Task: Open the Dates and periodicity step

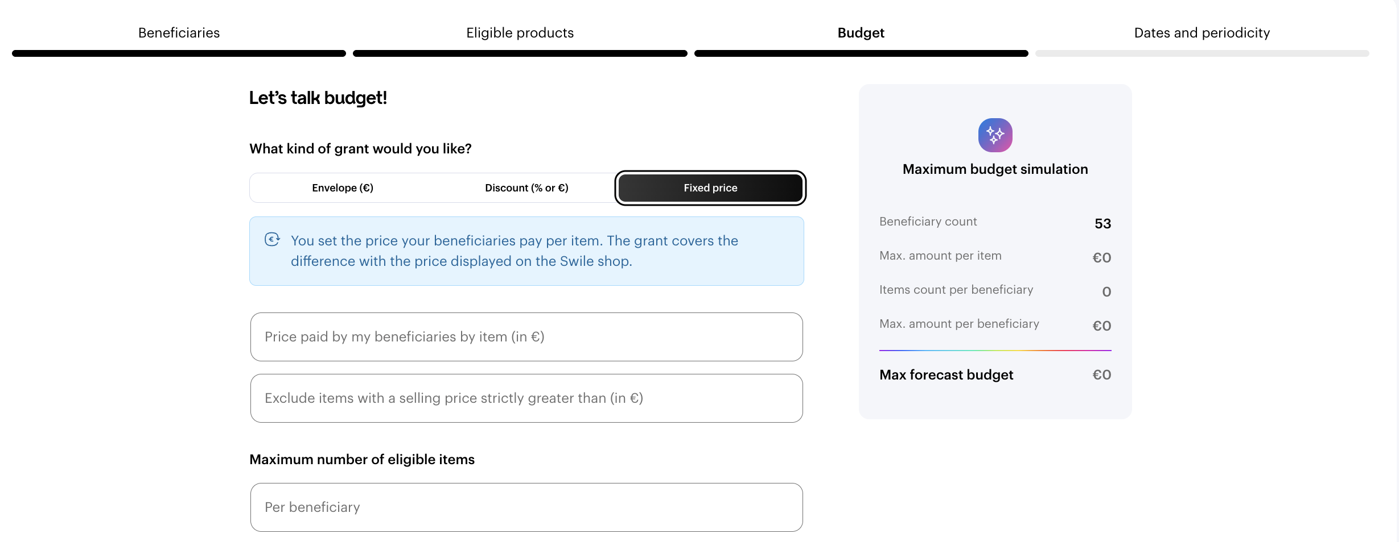Action: tap(1202, 33)
